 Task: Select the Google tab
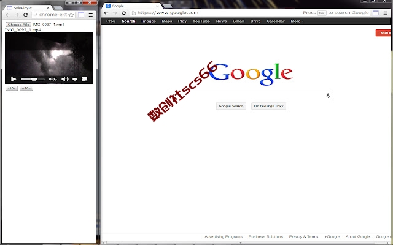coord(133,6)
